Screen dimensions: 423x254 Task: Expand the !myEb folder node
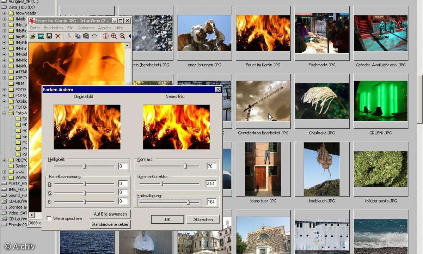click(x=4, y=37)
